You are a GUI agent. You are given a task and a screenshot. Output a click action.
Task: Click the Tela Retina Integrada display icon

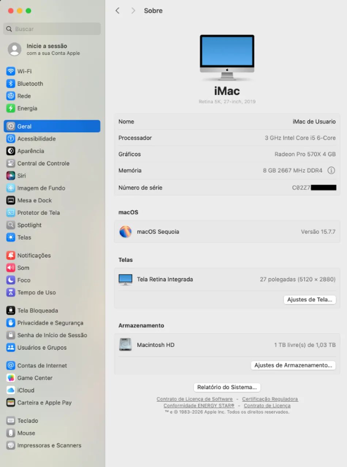125,279
